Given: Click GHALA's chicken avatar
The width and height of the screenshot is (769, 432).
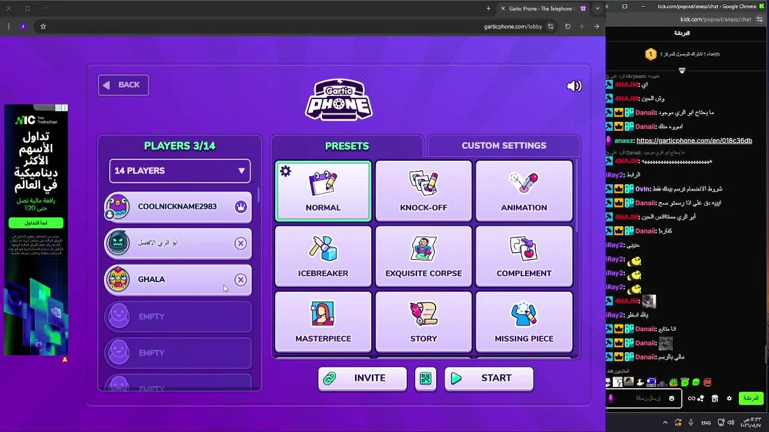Looking at the screenshot, I should (x=118, y=279).
